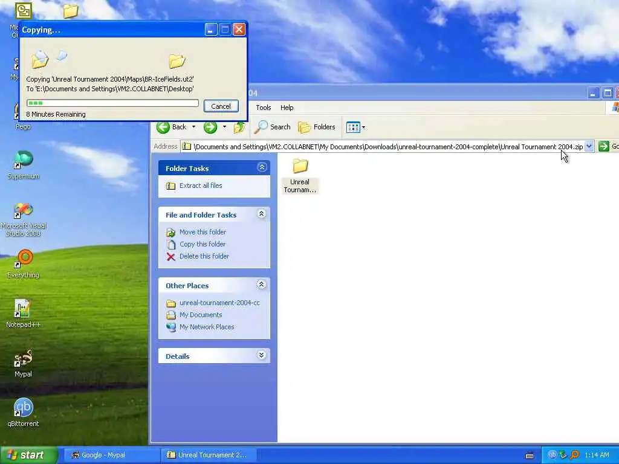The image size is (619, 464).
Task: Open My Documents in Other Places
Action: coord(201,315)
